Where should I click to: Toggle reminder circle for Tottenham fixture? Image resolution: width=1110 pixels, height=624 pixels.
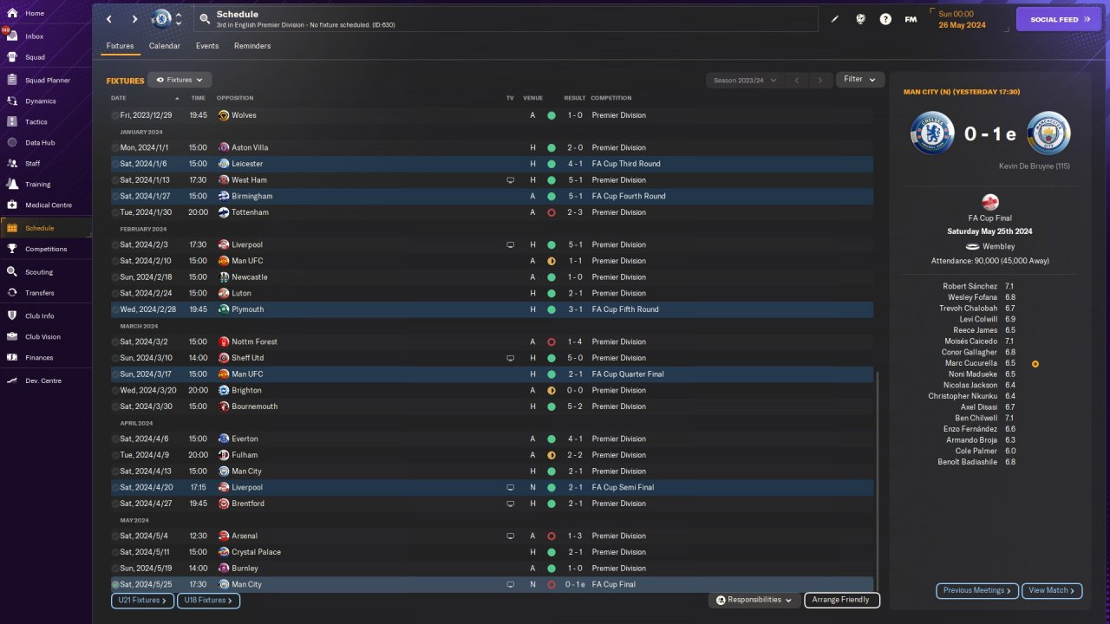115,212
